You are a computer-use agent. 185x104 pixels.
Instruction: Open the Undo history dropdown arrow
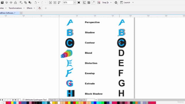pyautogui.click(x=38, y=3)
